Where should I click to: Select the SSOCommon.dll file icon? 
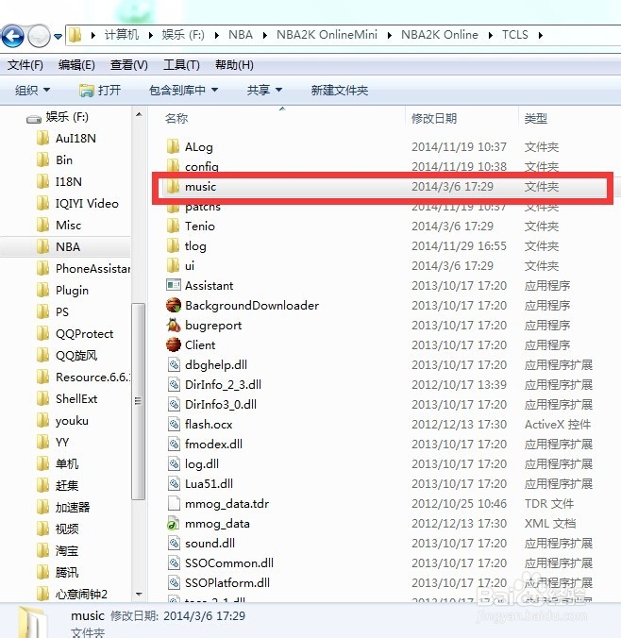tap(174, 562)
